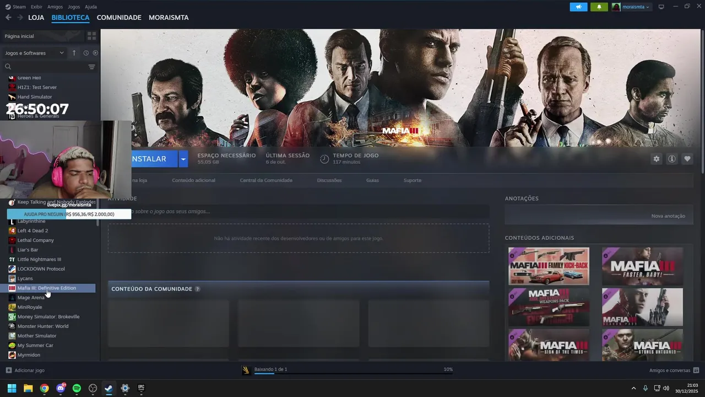This screenshot has height=397, width=705.
Task: Select the BIBLIOTECA tab
Action: [70, 18]
